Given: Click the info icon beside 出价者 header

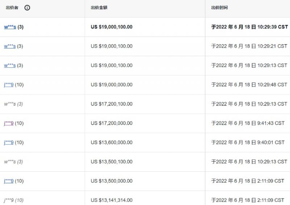Looking at the screenshot, I should (x=27, y=8).
